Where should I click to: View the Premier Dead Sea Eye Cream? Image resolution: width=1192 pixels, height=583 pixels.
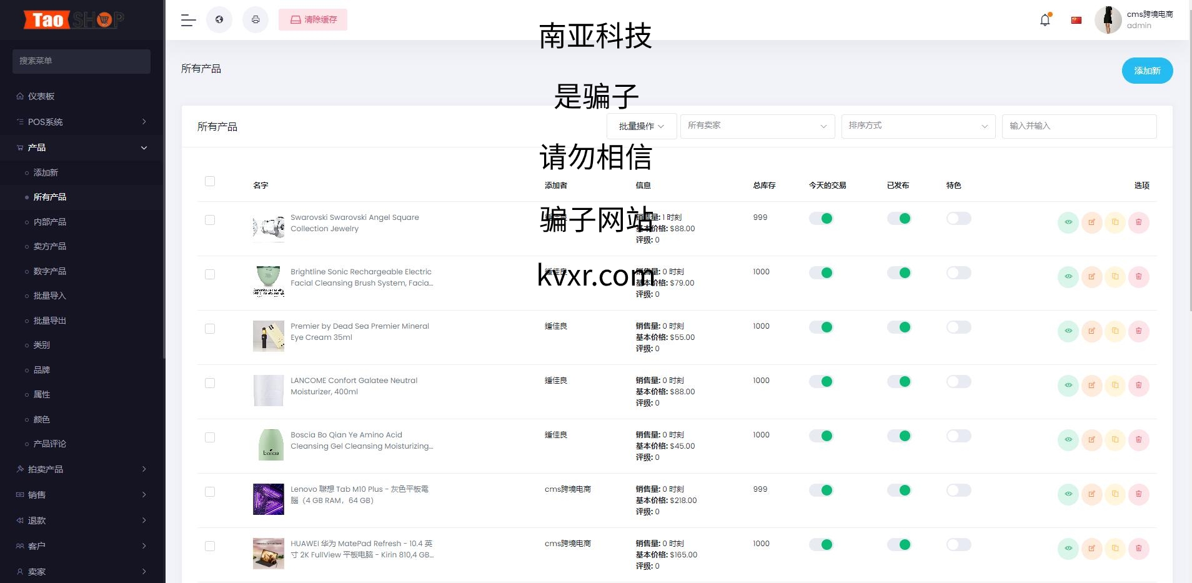[x=1068, y=331]
